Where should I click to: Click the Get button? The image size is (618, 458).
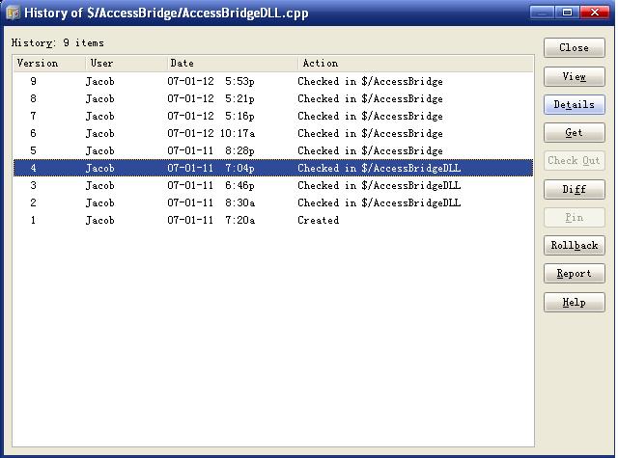click(x=574, y=133)
